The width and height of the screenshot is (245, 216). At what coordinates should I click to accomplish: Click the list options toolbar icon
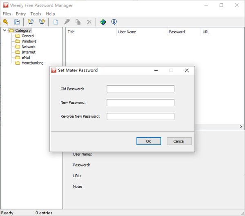[17, 22]
